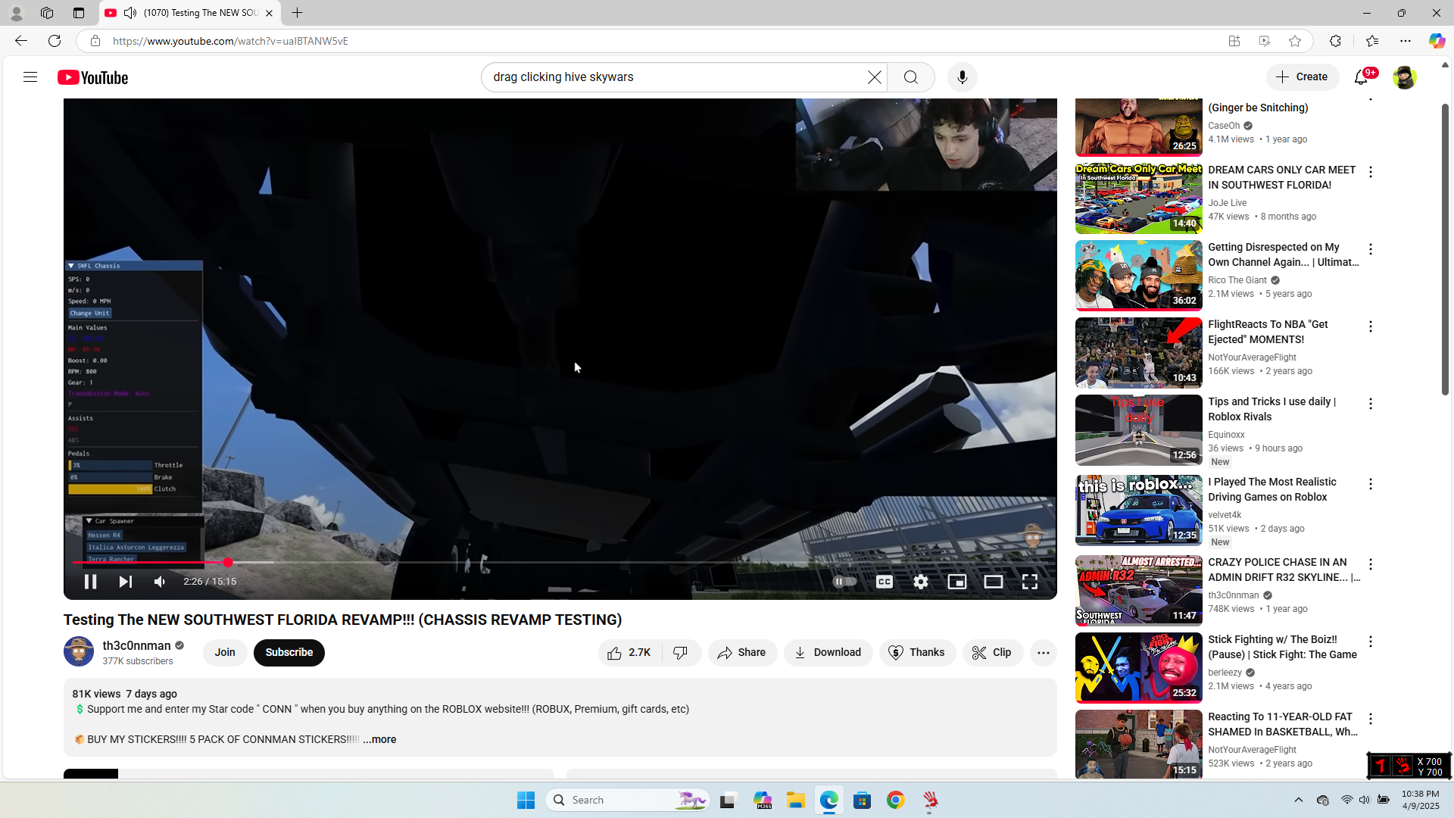
Task: Share the video
Action: (742, 653)
